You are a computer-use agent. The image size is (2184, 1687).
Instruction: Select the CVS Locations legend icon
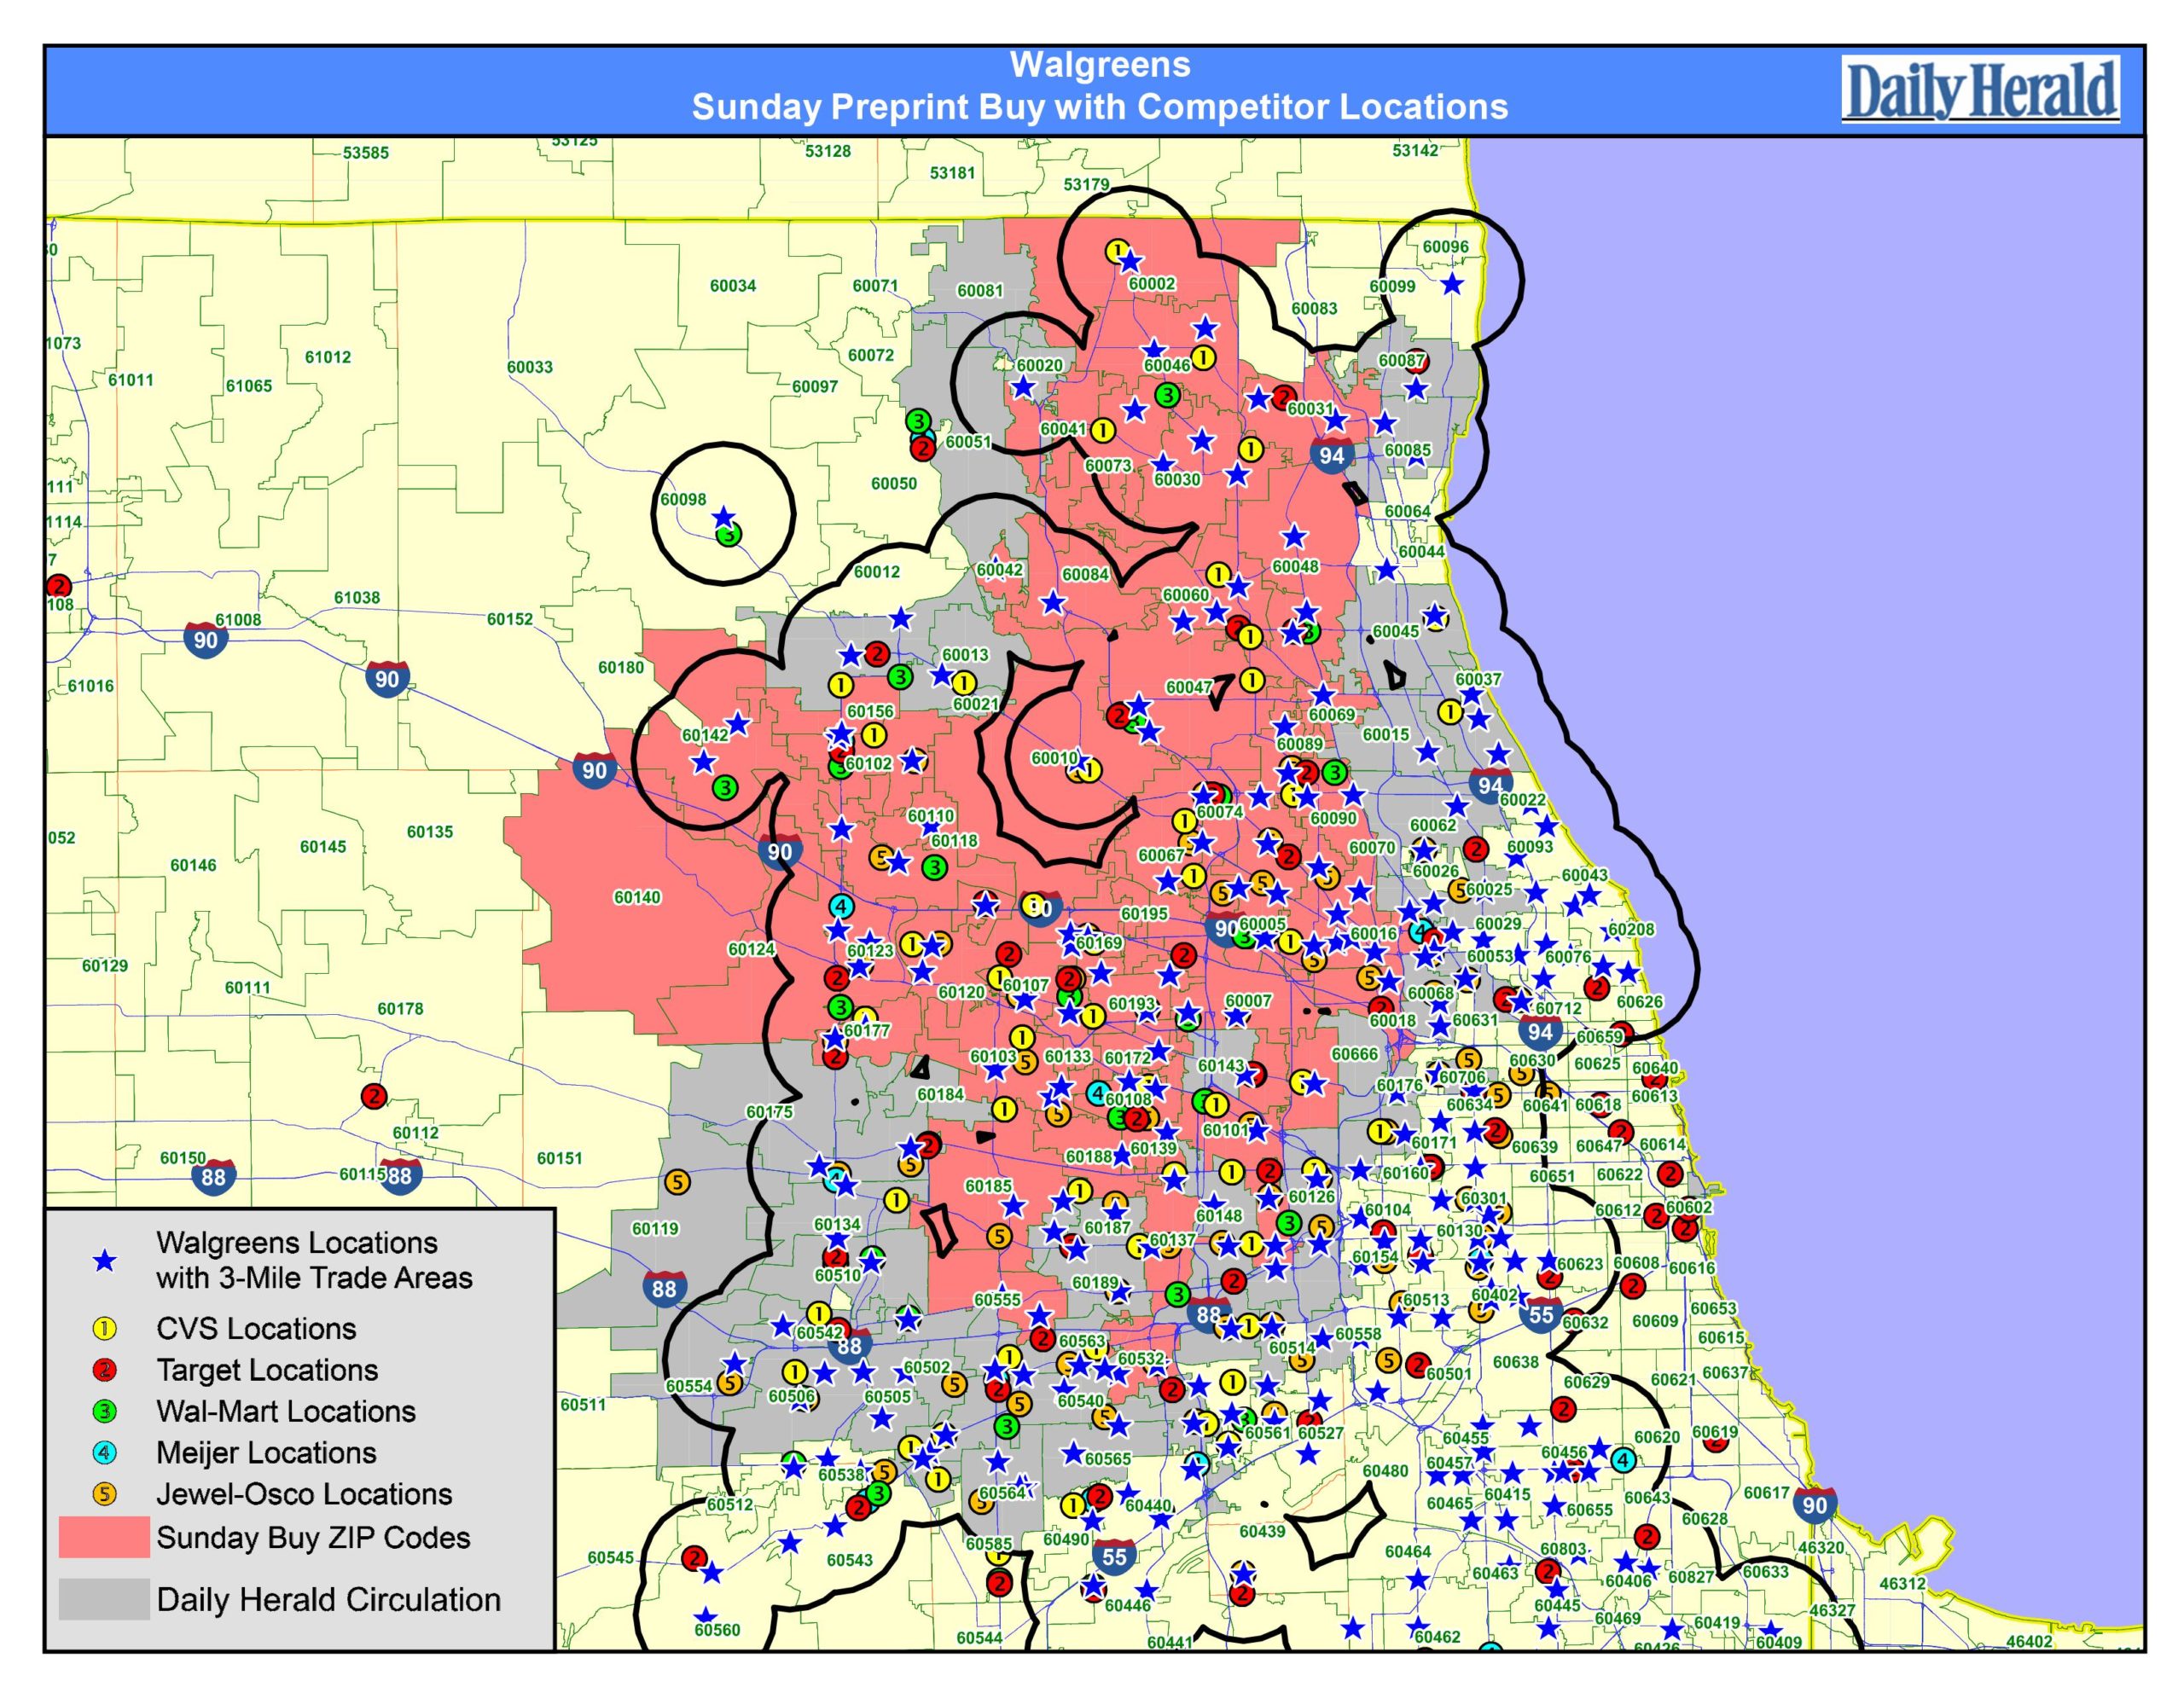pos(104,1329)
